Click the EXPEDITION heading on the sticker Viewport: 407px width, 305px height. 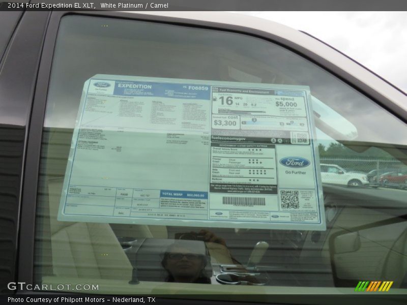[134, 86]
